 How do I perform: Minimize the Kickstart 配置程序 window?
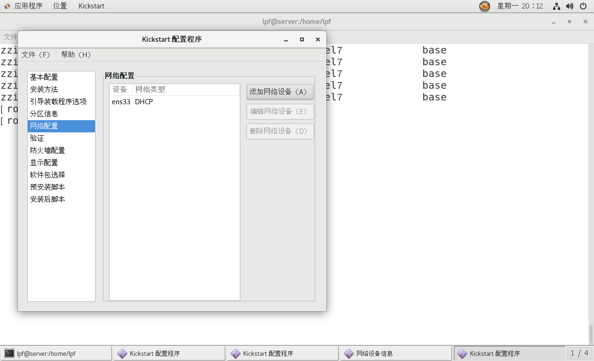(x=286, y=39)
